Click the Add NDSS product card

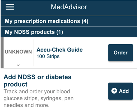[69, 90]
